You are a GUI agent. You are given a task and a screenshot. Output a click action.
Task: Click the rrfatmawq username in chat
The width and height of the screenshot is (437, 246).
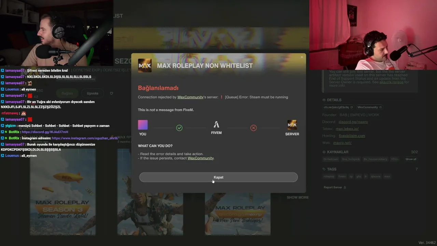coord(10,113)
